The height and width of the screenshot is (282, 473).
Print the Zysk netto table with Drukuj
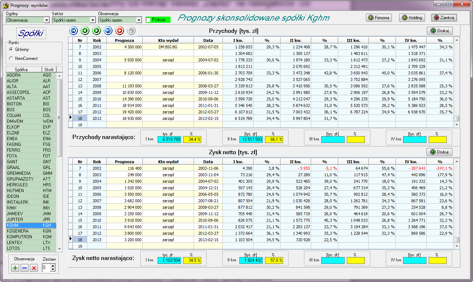(x=439, y=152)
